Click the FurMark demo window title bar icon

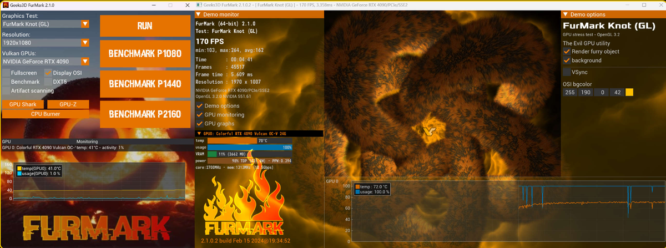pyautogui.click(x=200, y=4)
